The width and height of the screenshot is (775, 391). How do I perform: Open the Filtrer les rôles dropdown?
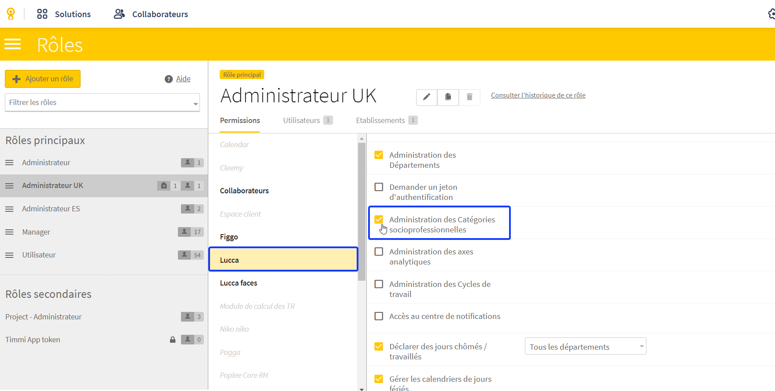(102, 102)
